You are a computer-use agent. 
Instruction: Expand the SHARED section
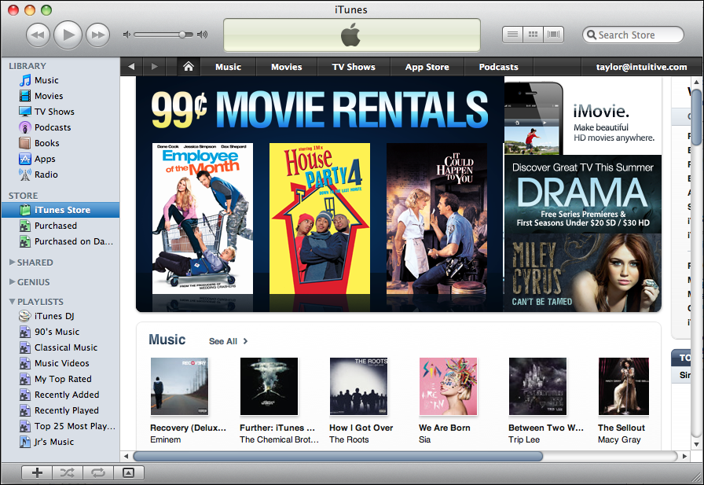pyautogui.click(x=12, y=263)
